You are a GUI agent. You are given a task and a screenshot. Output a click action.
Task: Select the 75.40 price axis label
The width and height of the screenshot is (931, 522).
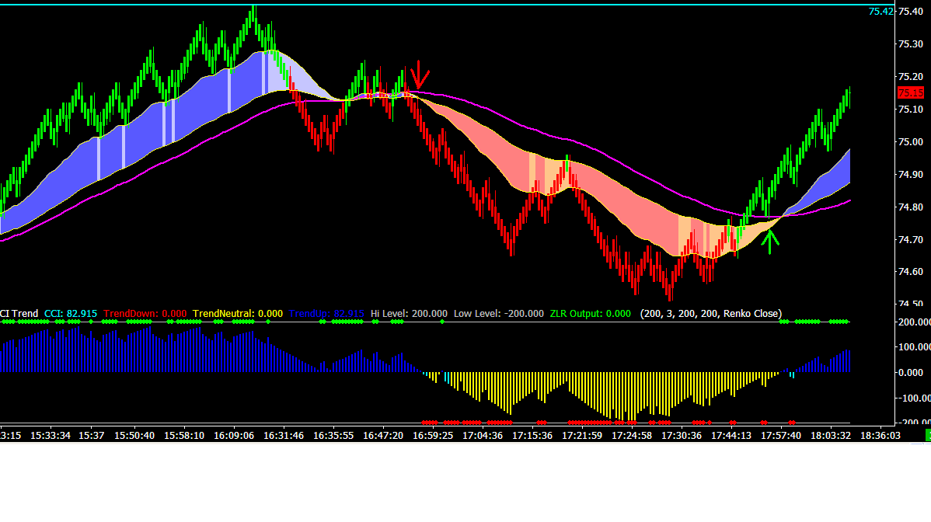(911, 12)
